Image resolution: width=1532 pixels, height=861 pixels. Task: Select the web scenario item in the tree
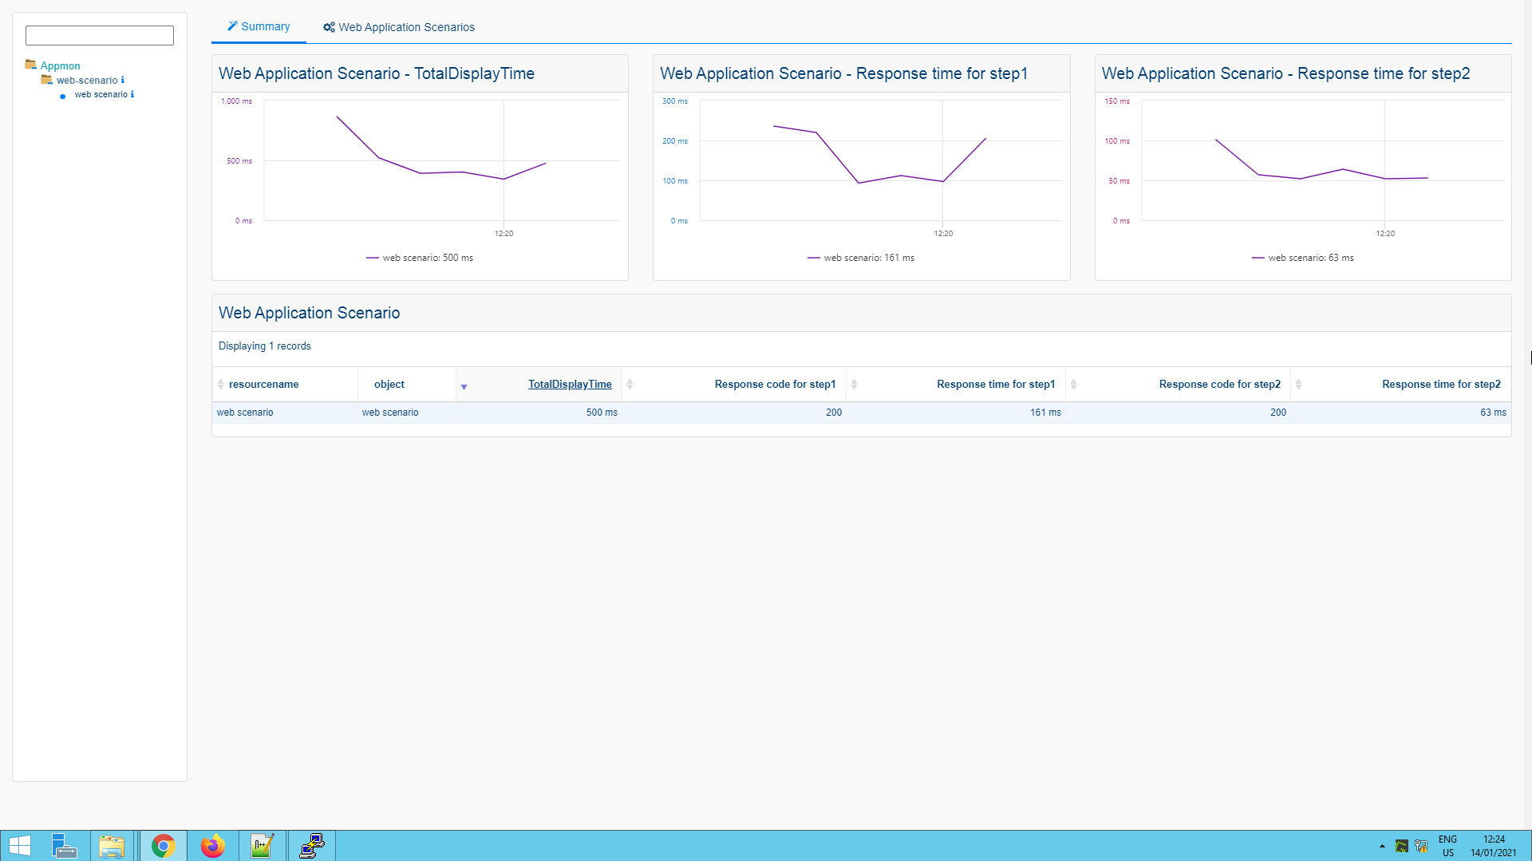(103, 94)
